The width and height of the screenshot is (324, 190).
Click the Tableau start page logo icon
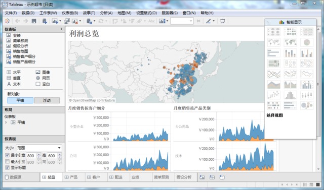tap(7, 21)
